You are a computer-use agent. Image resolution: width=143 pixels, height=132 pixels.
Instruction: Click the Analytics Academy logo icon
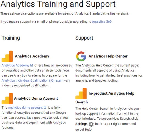pos(7,56)
